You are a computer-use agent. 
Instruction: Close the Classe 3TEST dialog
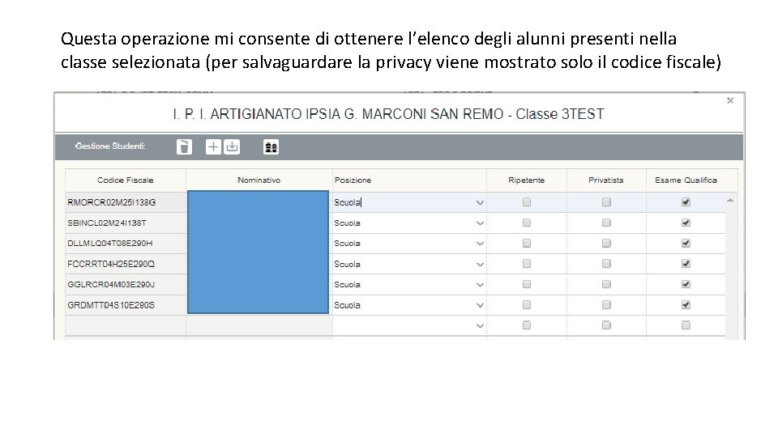pyautogui.click(x=729, y=101)
